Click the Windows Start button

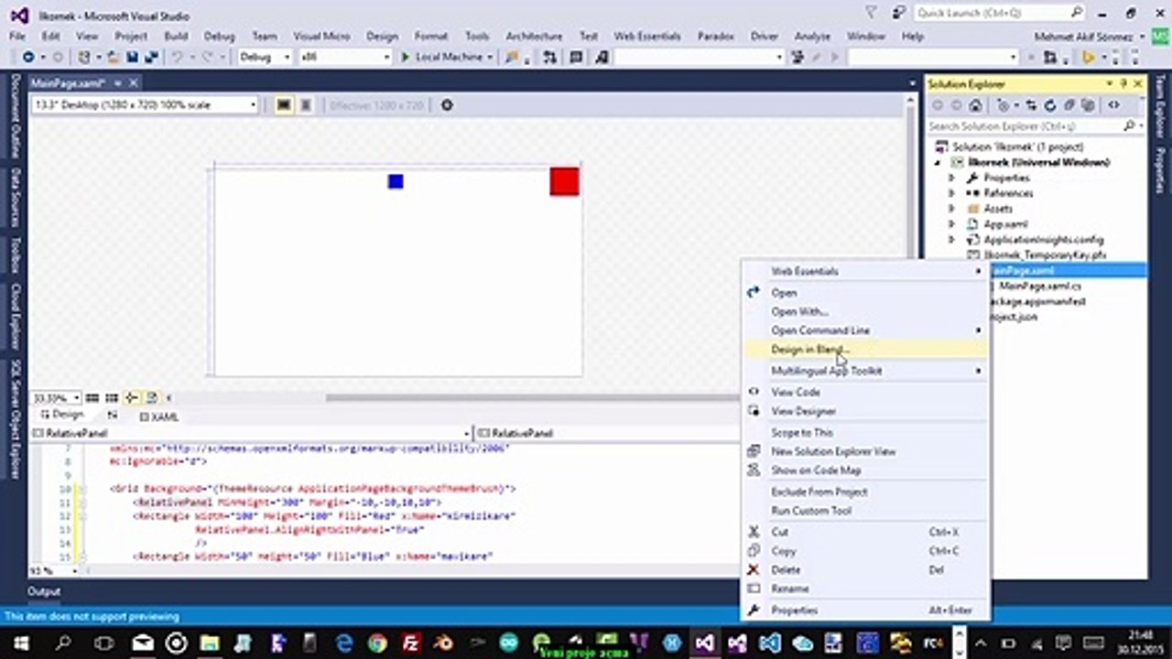coord(20,643)
